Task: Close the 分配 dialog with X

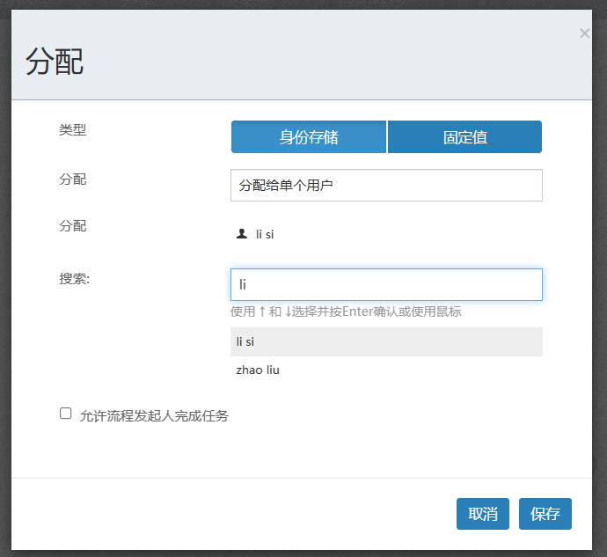Action: click(584, 33)
